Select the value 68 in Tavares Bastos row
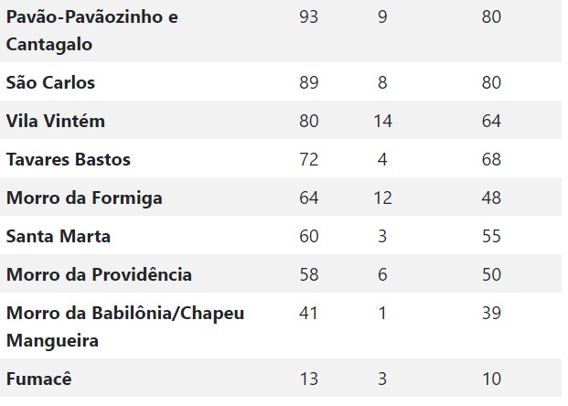 tap(491, 159)
